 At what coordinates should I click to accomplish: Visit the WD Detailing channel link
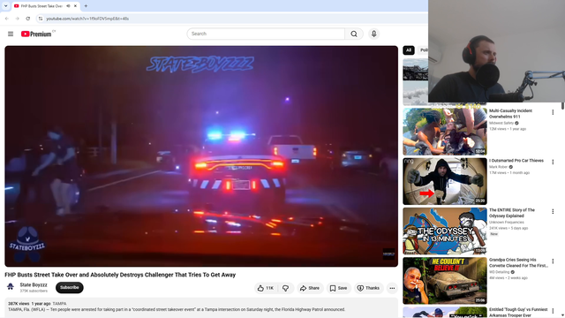coord(500,272)
